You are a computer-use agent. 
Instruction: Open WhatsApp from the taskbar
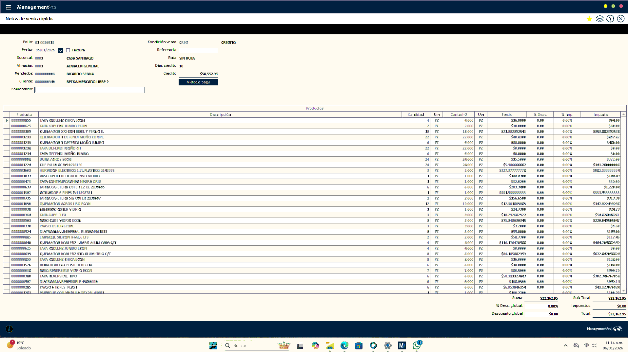point(417,345)
